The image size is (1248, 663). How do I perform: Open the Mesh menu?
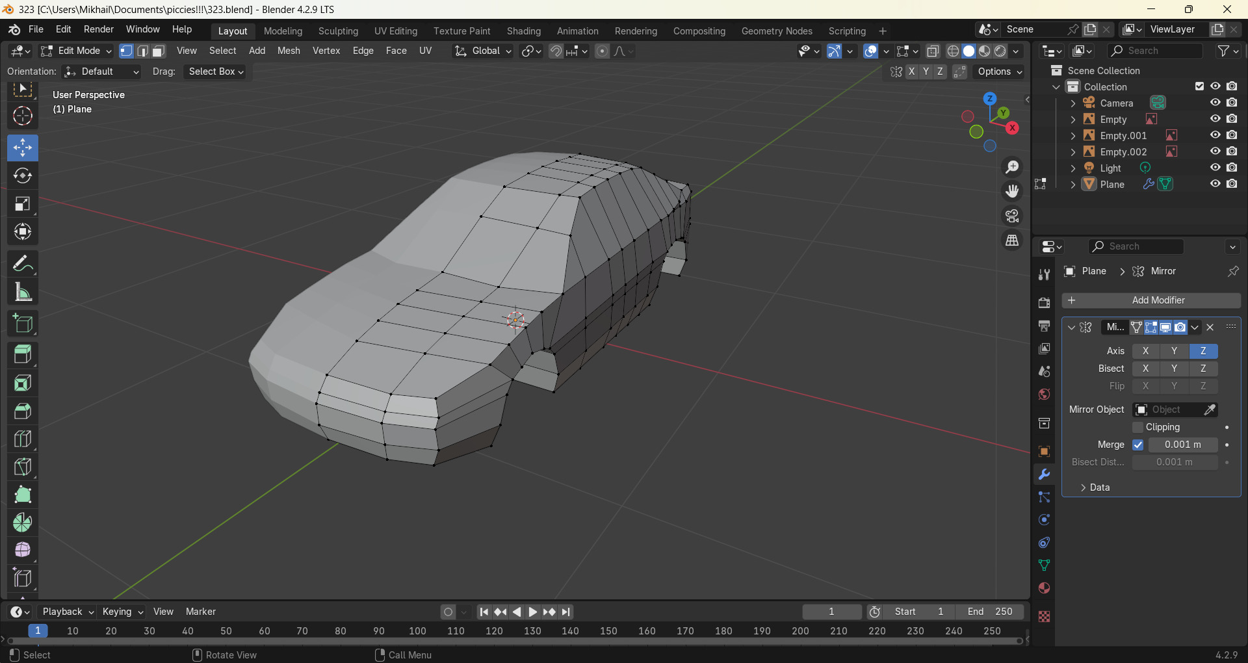click(289, 51)
